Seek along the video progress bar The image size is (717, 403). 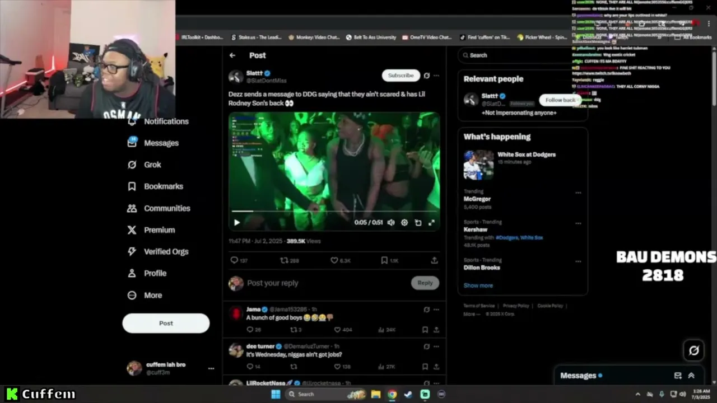tap(334, 212)
